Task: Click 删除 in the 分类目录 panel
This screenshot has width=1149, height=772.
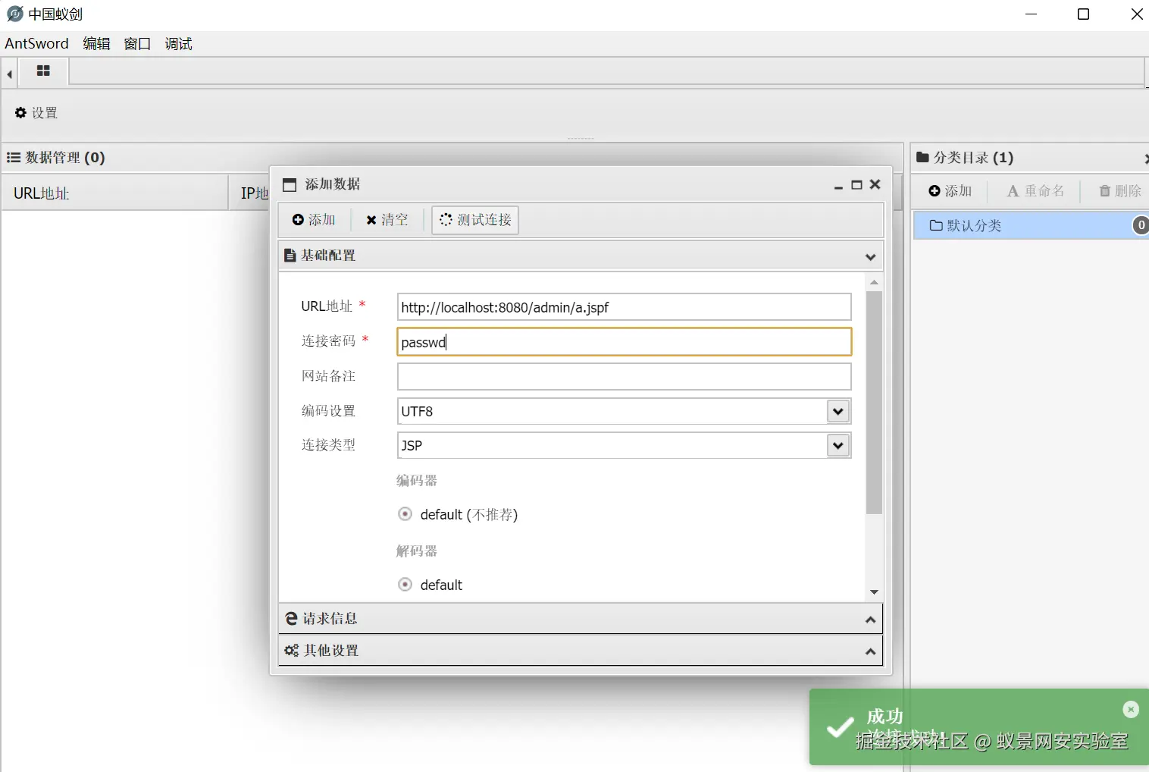Action: pos(1120,191)
